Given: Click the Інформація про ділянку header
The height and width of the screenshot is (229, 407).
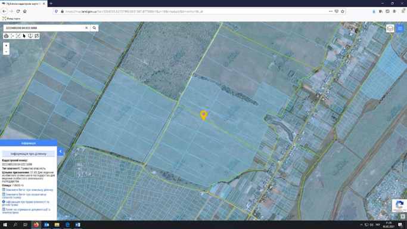Looking at the screenshot, I should click(29, 154).
